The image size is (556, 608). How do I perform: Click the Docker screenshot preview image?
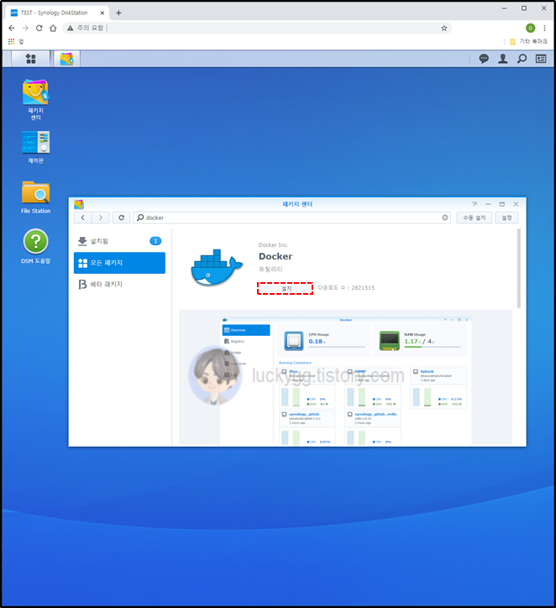345,377
